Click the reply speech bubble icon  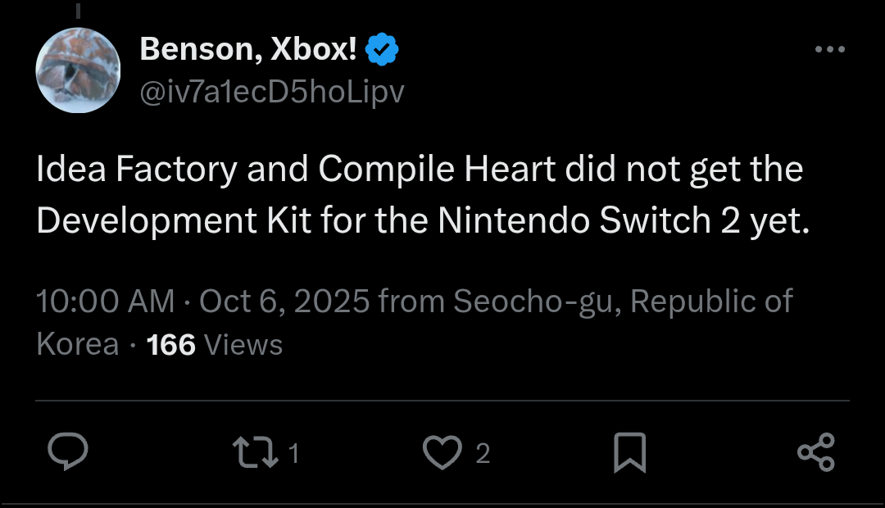click(x=68, y=452)
